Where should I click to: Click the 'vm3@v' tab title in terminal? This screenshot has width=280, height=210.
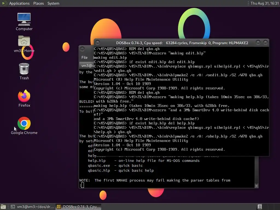87,66
